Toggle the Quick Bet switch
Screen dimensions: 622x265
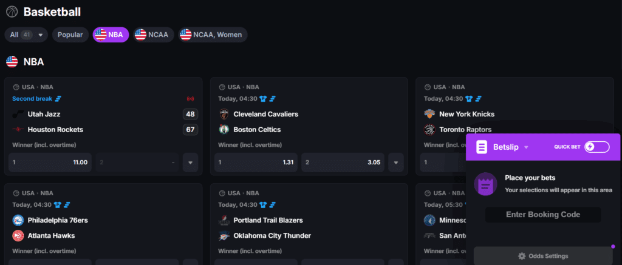pyautogui.click(x=596, y=147)
